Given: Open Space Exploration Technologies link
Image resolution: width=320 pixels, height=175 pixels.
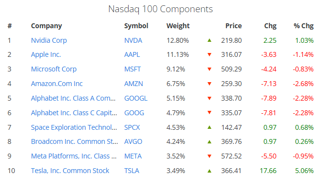Looking at the screenshot, I should 74,127.
